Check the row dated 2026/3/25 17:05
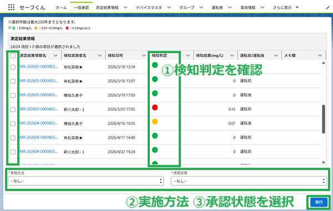The width and height of the screenshot is (333, 211). 13,110
